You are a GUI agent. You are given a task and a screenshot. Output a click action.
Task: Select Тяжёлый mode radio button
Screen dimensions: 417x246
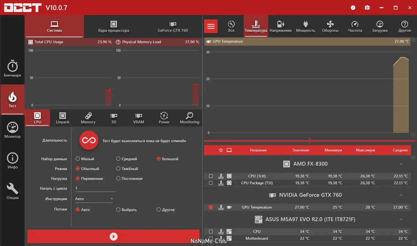click(x=127, y=169)
